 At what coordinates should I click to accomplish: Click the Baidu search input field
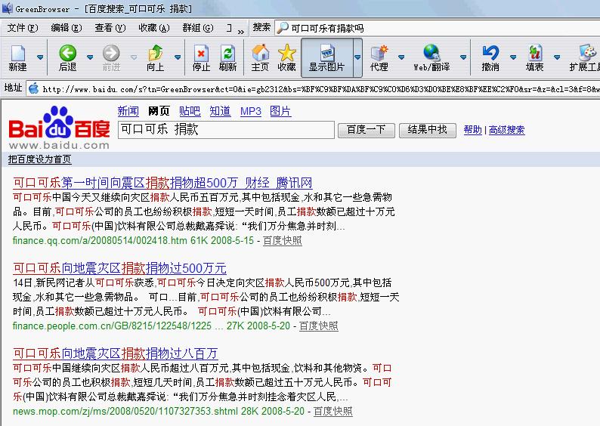click(225, 130)
